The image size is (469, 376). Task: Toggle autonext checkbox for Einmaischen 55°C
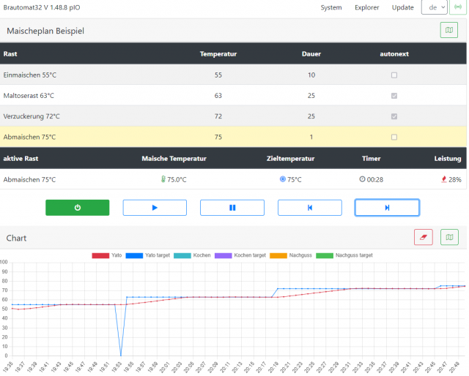click(x=394, y=75)
